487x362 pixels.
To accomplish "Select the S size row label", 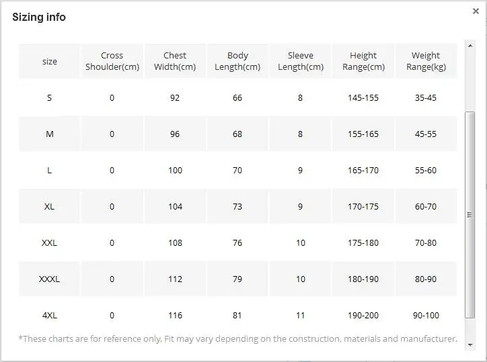I will click(x=50, y=98).
